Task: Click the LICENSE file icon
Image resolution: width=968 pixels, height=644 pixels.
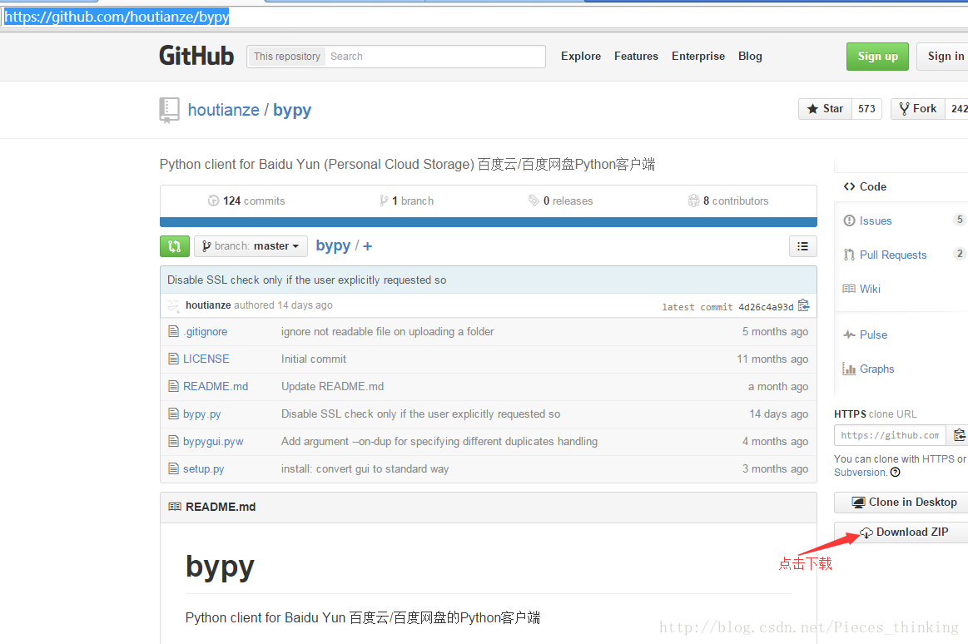Action: coord(173,359)
